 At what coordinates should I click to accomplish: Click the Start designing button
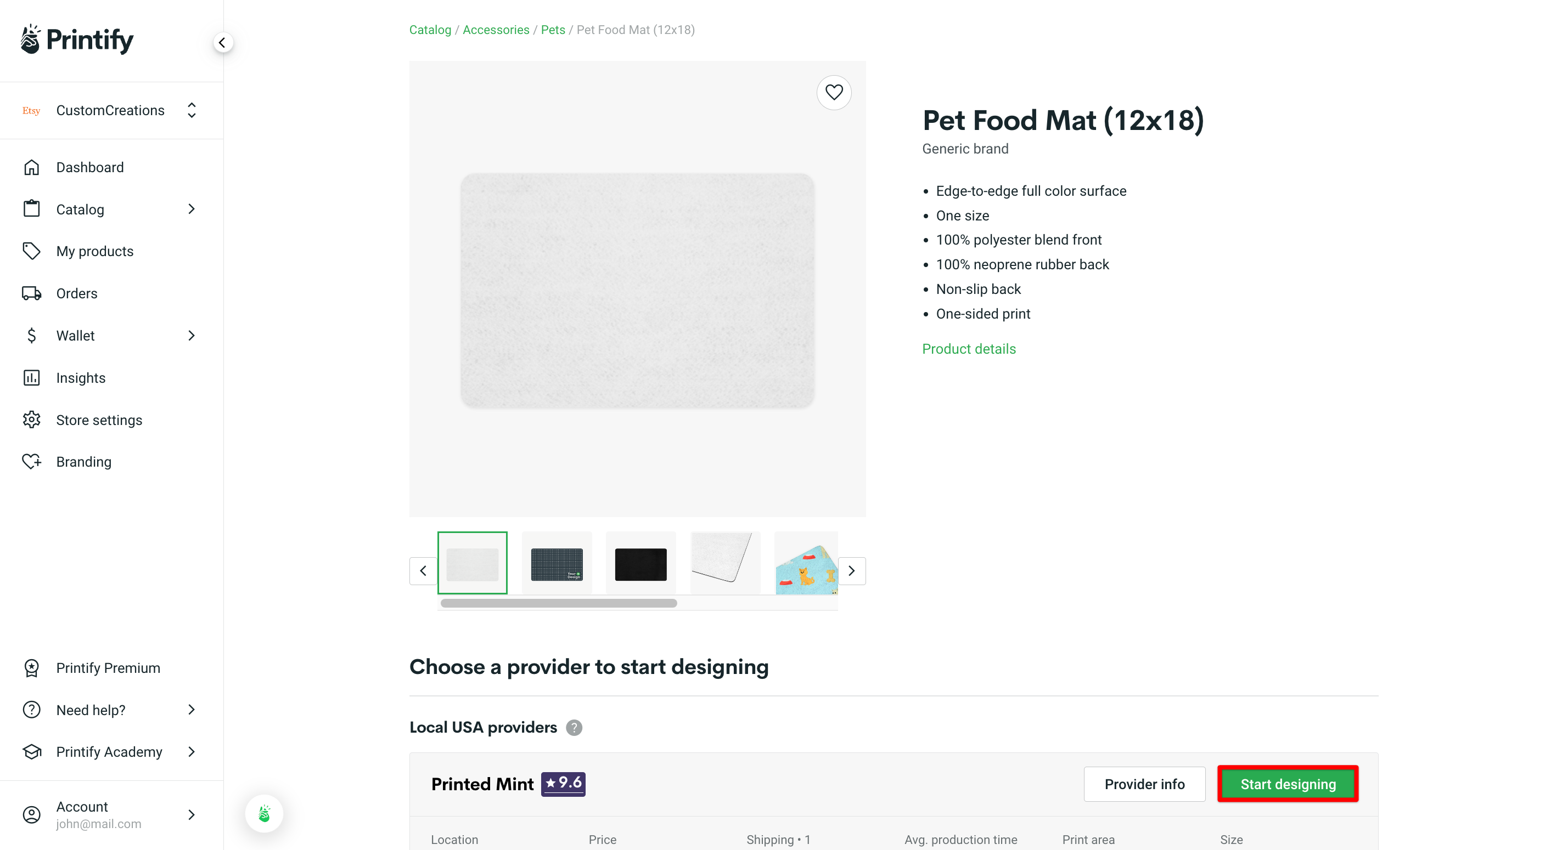coord(1288,783)
